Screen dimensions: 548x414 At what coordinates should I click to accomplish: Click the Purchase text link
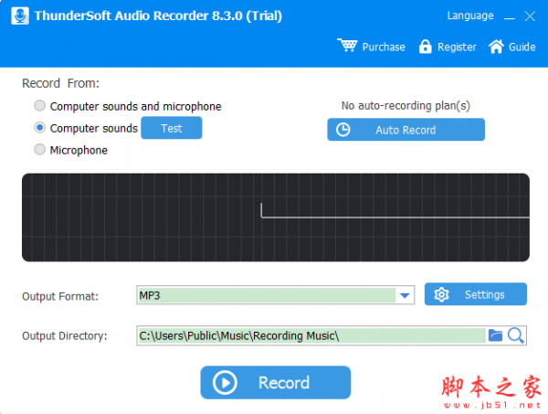(384, 47)
